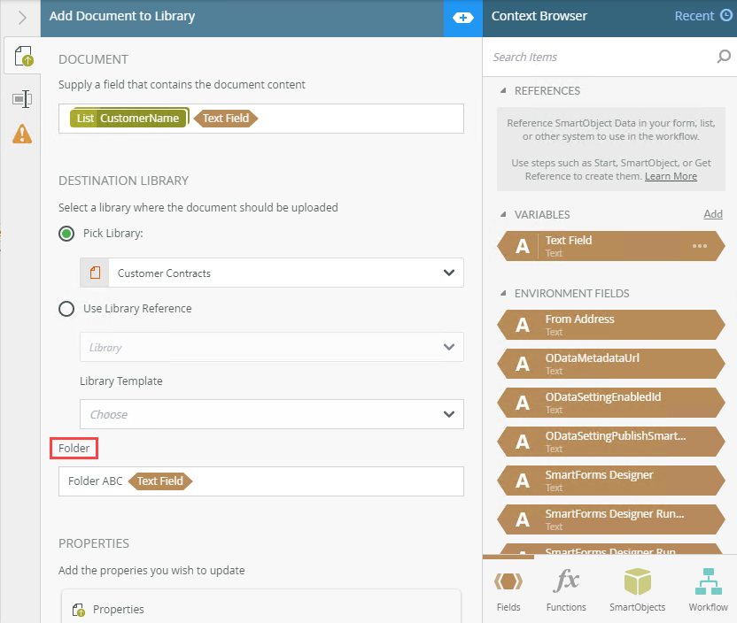Collapse the Environment Fields section
This screenshot has height=623, width=737.
coord(503,293)
